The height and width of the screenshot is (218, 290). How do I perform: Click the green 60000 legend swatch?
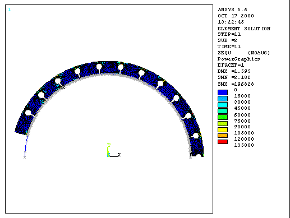point(223,117)
